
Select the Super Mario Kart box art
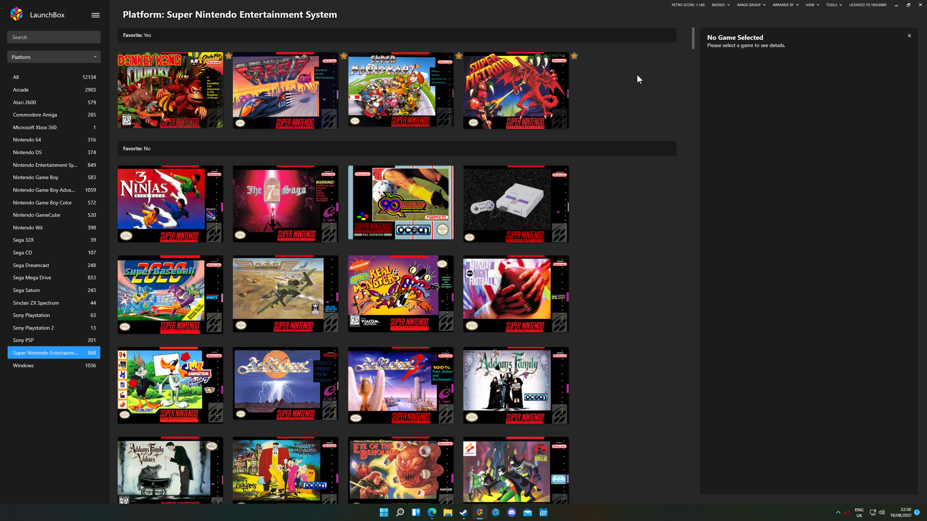pos(400,90)
